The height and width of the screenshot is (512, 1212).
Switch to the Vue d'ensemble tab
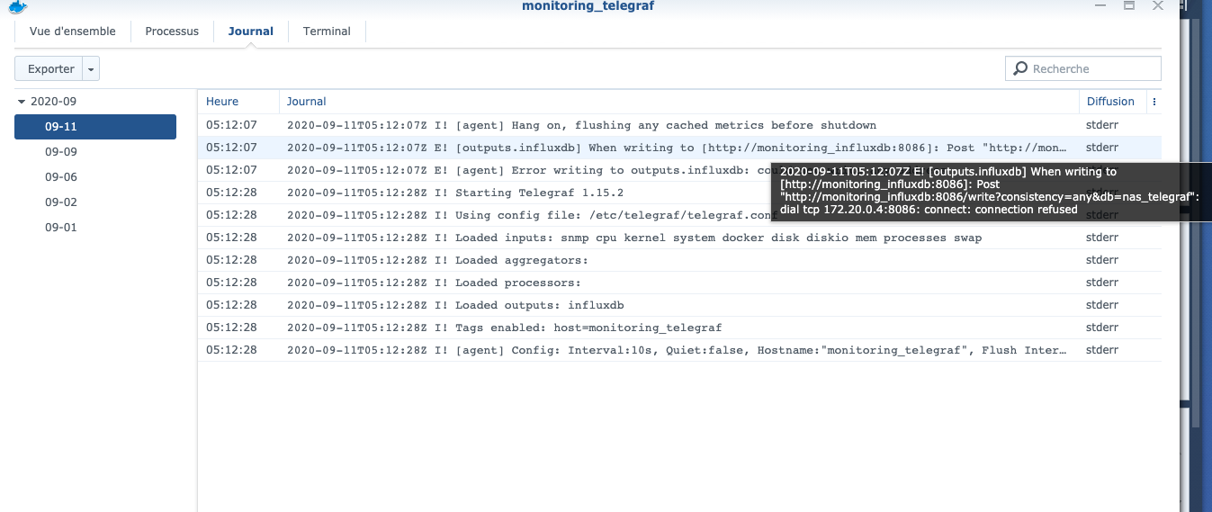click(73, 31)
